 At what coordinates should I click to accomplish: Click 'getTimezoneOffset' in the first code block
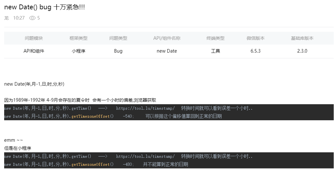90,116
